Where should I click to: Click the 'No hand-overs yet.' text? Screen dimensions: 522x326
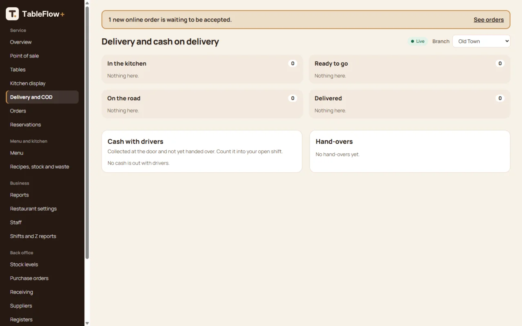[x=338, y=154]
